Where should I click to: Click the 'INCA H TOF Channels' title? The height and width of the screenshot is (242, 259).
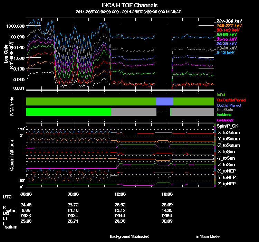[129, 6]
